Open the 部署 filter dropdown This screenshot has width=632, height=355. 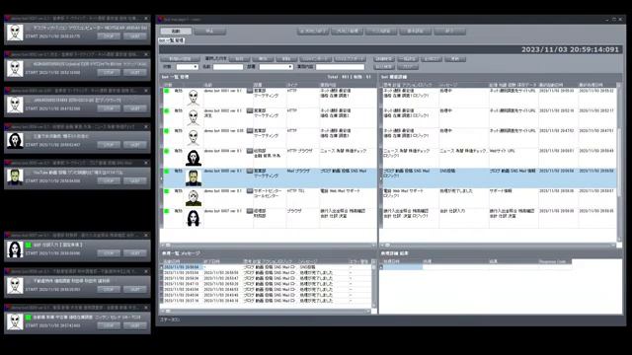[276, 67]
